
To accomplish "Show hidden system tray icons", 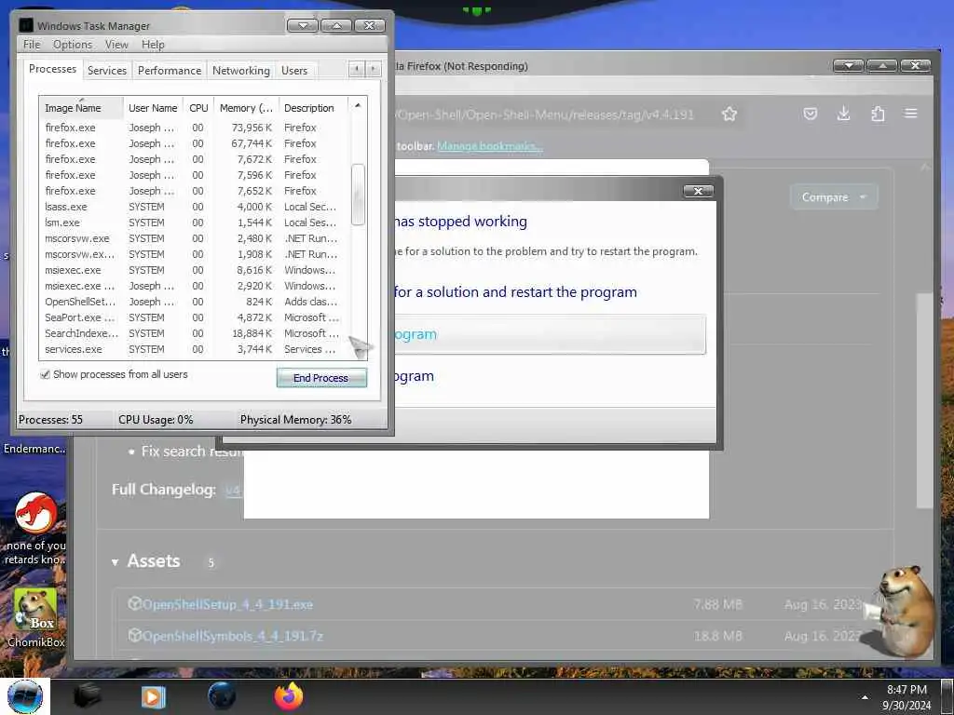I will tap(865, 697).
